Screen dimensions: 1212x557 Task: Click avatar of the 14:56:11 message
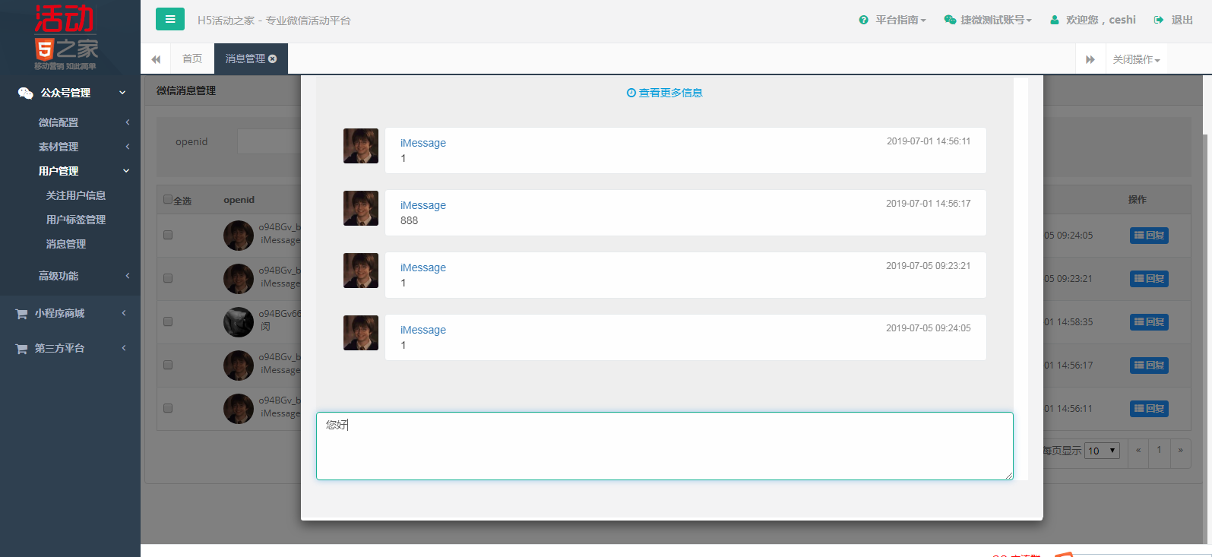(361, 146)
